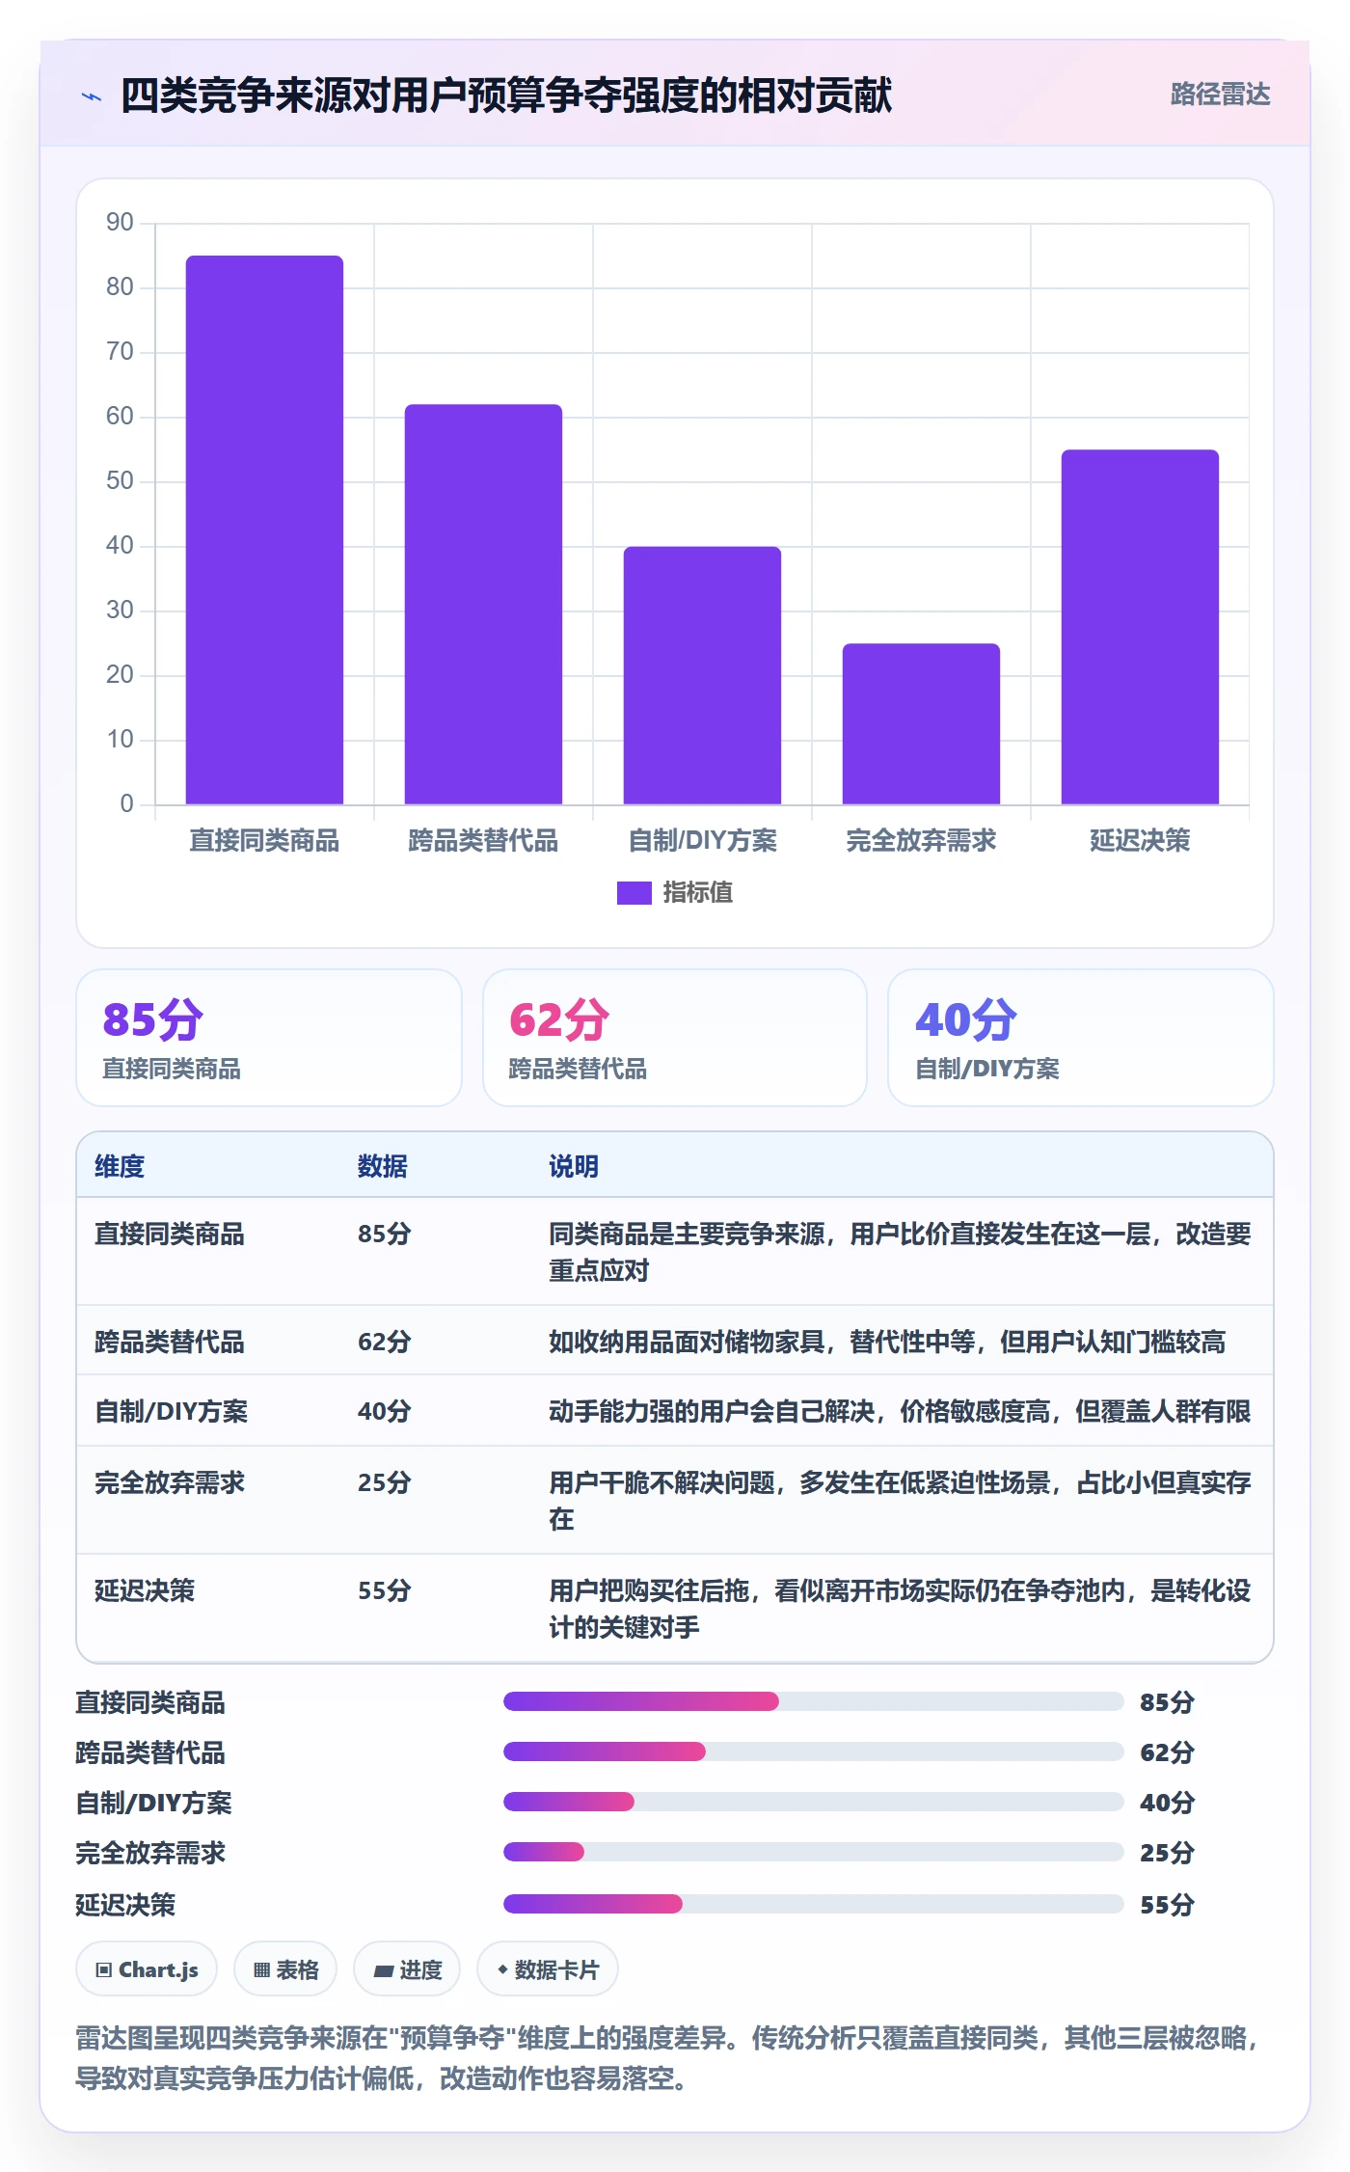Image resolution: width=1350 pixels, height=2172 pixels.
Task: Click the lightning icon beside the title
Action: tap(92, 96)
